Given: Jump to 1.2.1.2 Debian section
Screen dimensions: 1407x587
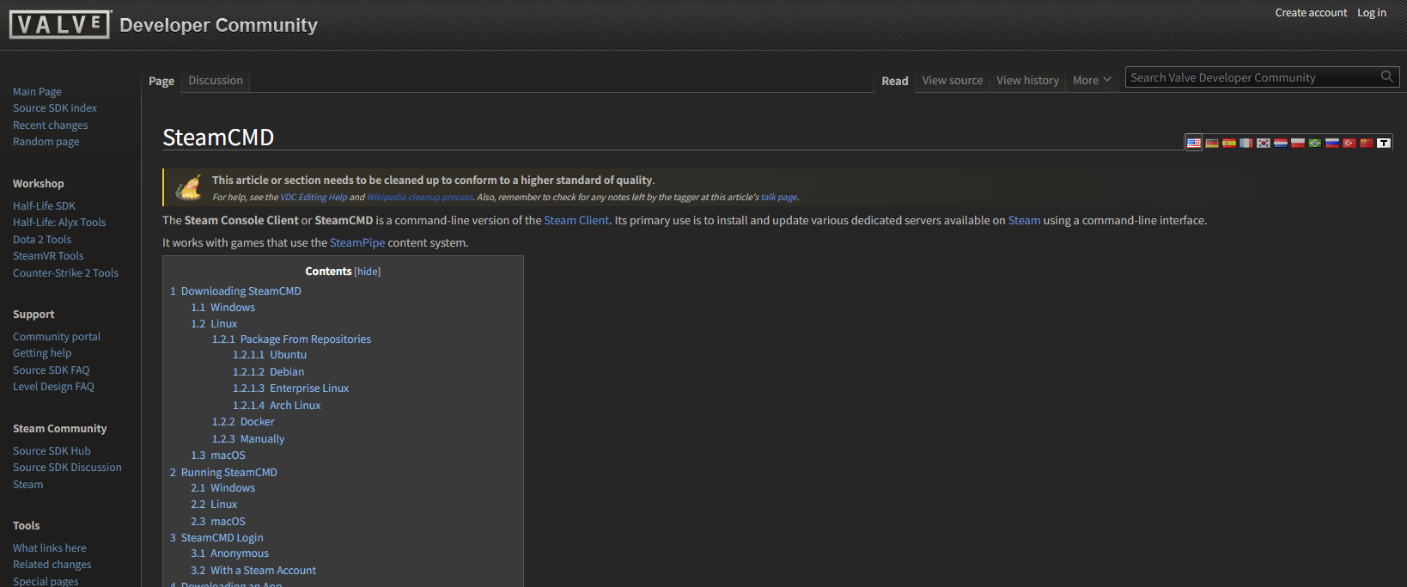Looking at the screenshot, I should pyautogui.click(x=268, y=372).
